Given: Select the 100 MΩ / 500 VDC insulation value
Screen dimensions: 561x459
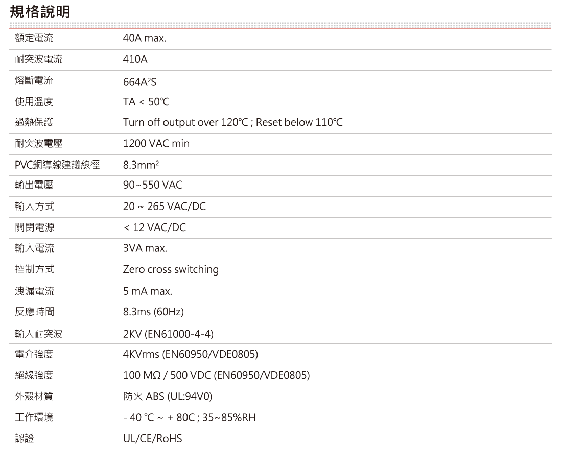Looking at the screenshot, I should coord(216,376).
